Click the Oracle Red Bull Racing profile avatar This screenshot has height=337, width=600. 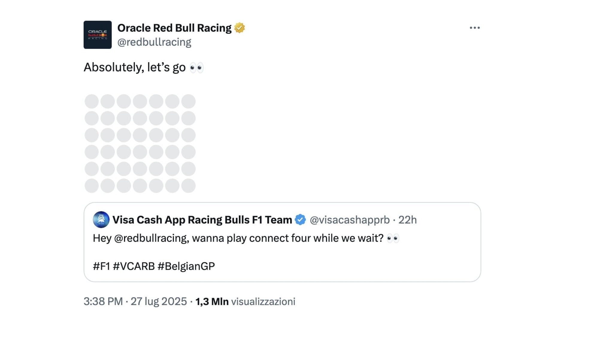tap(98, 35)
